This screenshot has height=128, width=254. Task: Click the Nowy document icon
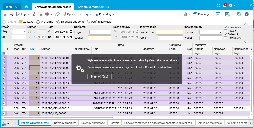tap(4, 14)
